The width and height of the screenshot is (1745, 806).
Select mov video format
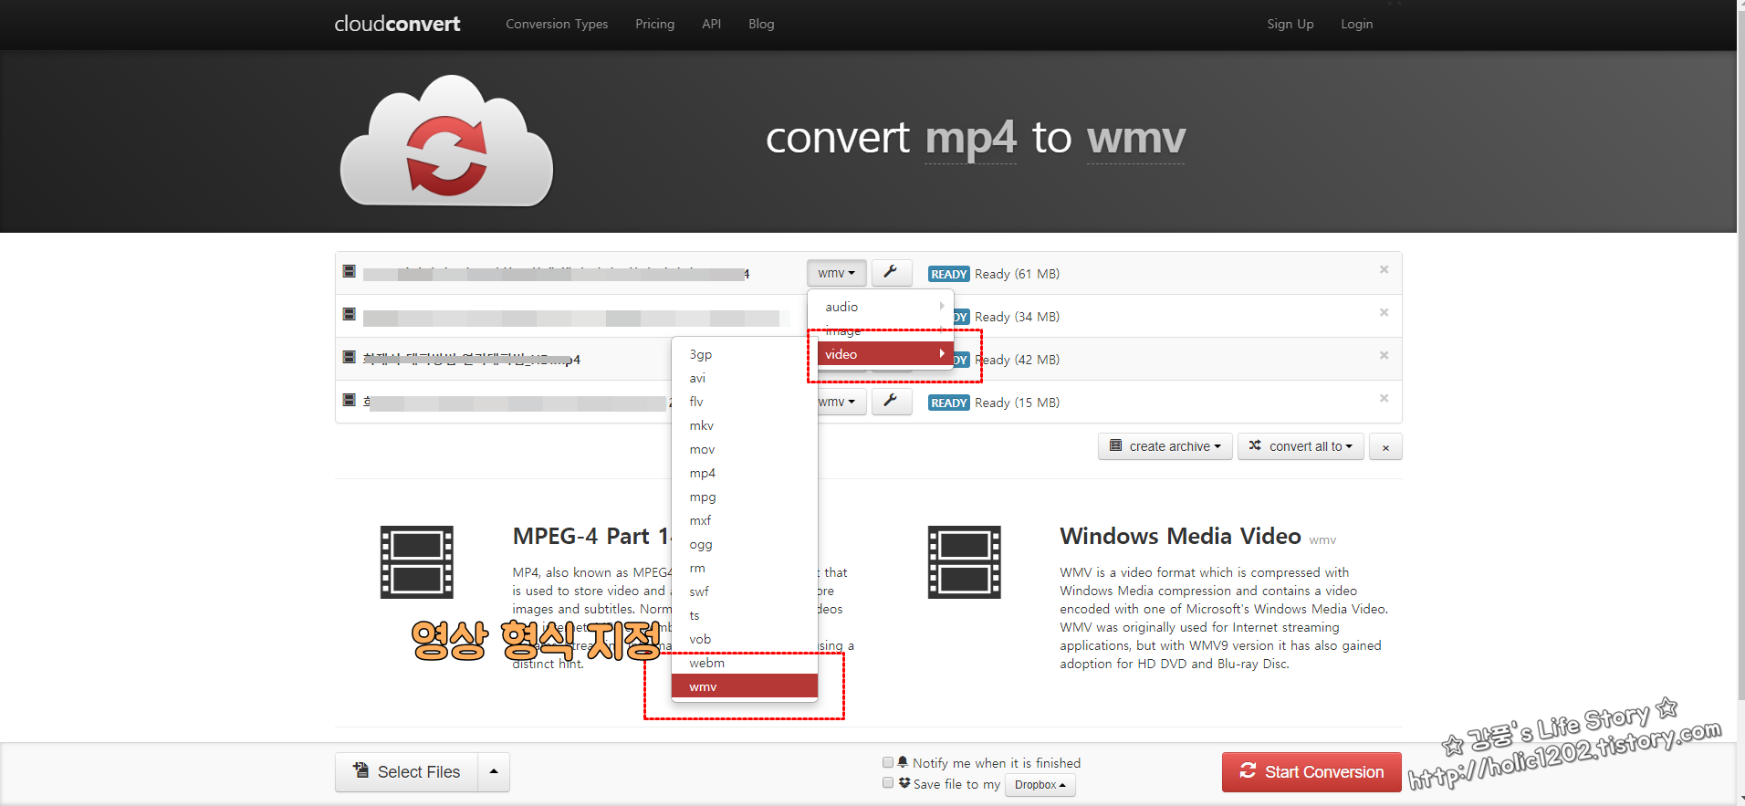click(x=744, y=449)
